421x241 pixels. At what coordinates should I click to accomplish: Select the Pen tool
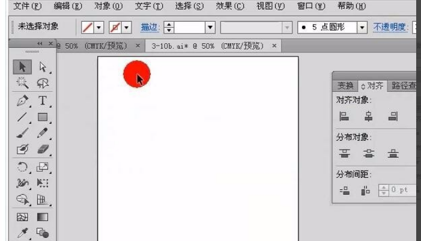pyautogui.click(x=22, y=100)
